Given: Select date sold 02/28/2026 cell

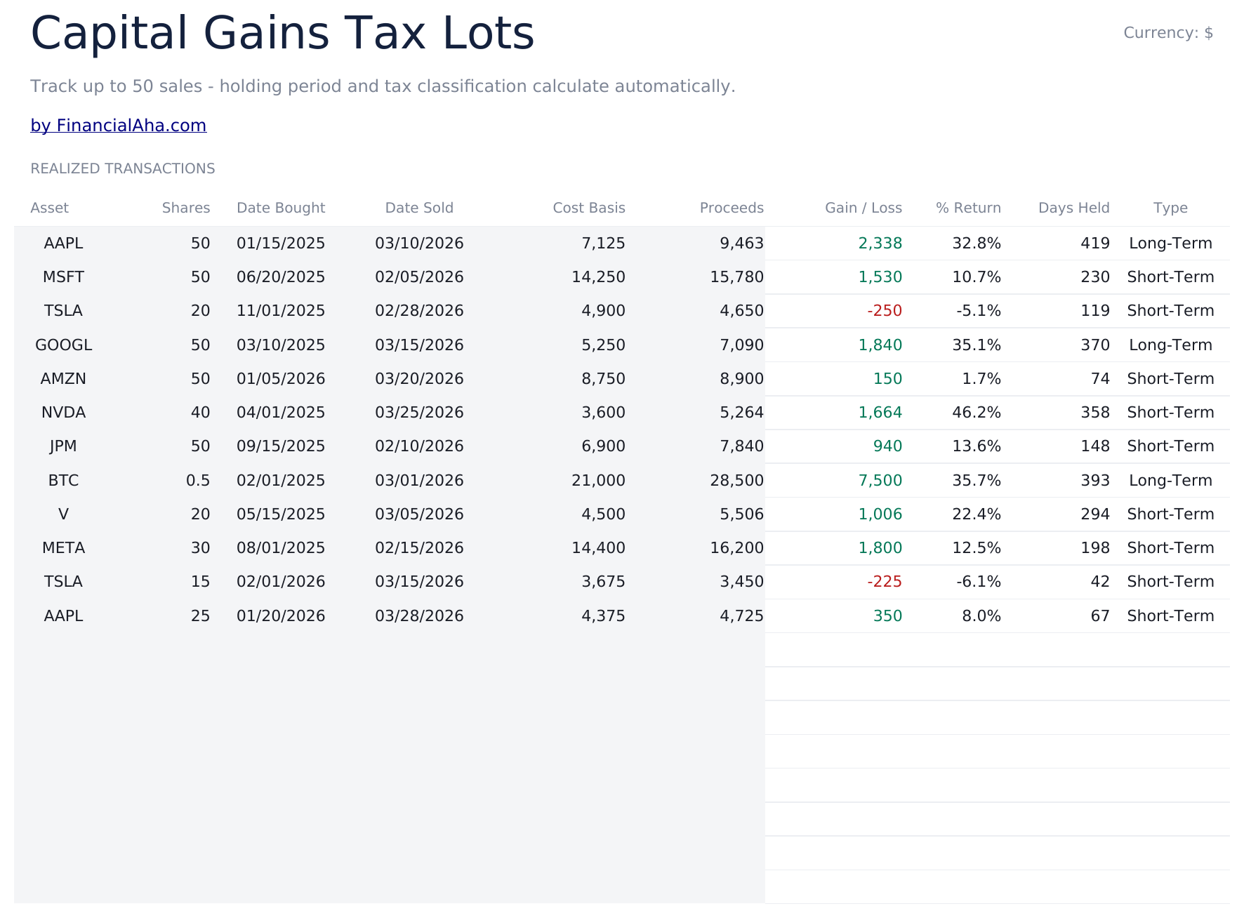Looking at the screenshot, I should (x=419, y=311).
